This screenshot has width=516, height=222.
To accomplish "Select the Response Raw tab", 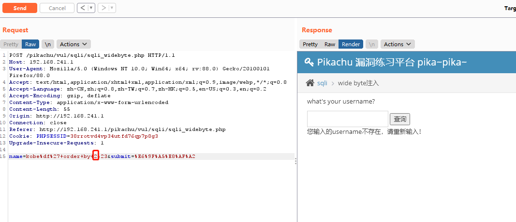I will (x=330, y=44).
